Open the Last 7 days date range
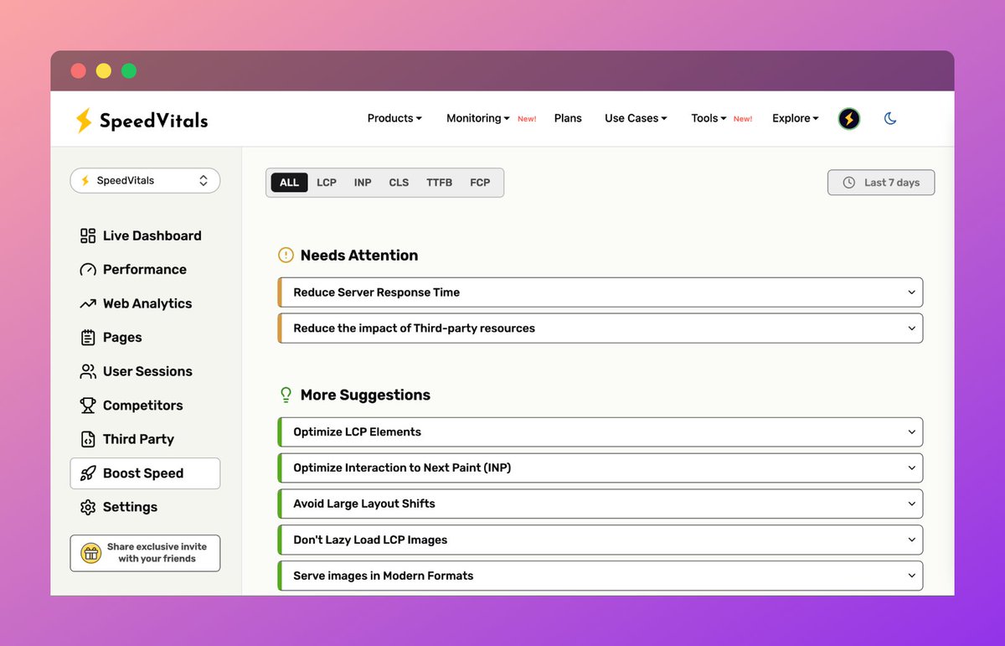The image size is (1005, 646). tap(881, 183)
